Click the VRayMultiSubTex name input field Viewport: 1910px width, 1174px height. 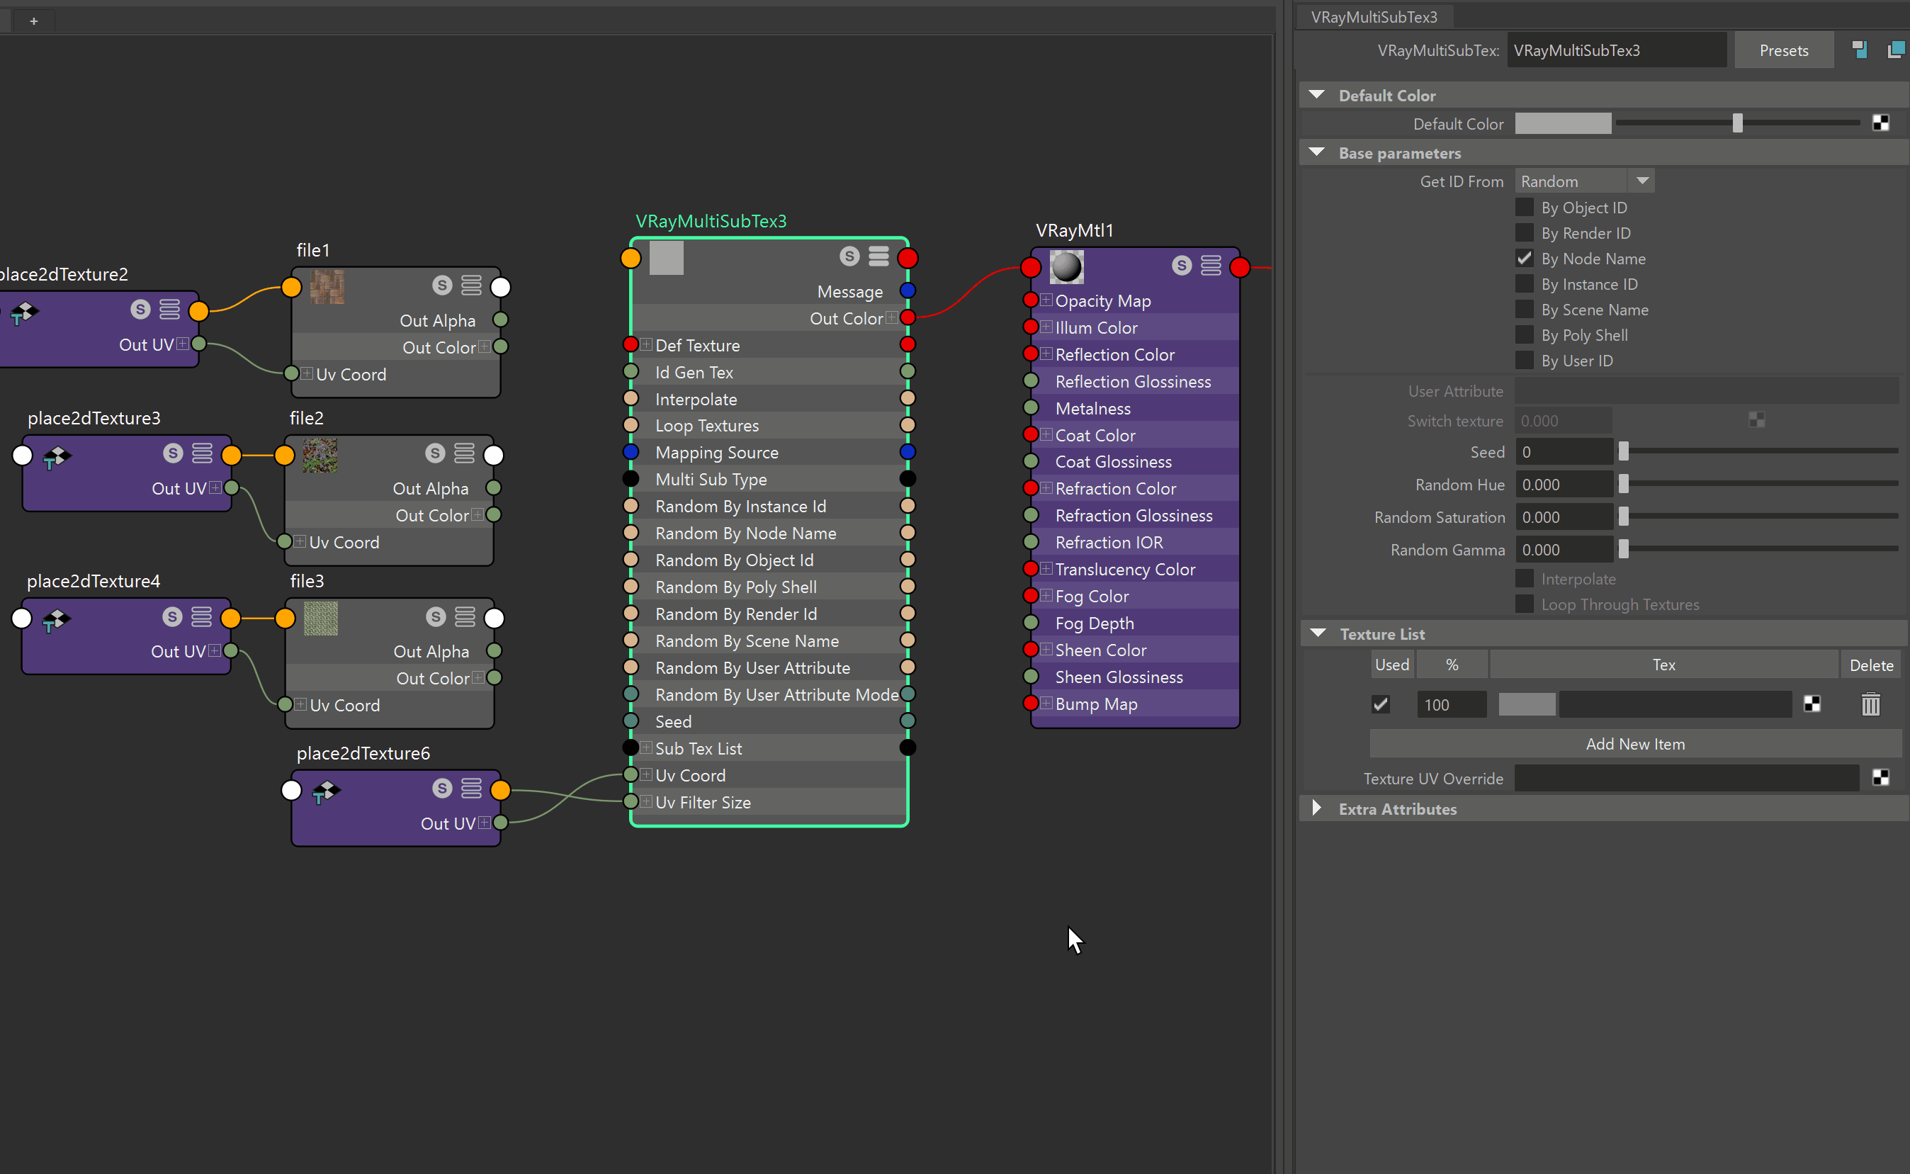click(1617, 50)
